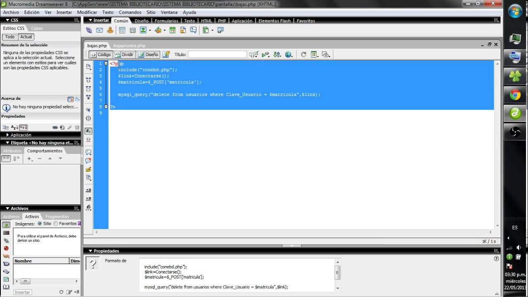Screen dimensions: 528x297
Task: Switch to the PHP insert tab
Action: point(222,21)
